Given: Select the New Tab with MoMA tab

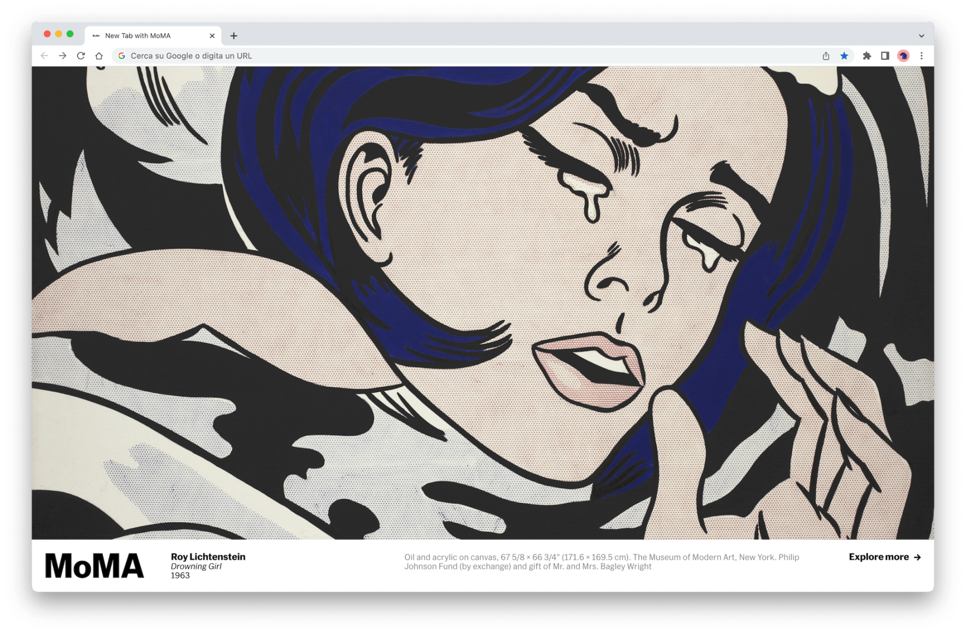Looking at the screenshot, I should coord(153,36).
